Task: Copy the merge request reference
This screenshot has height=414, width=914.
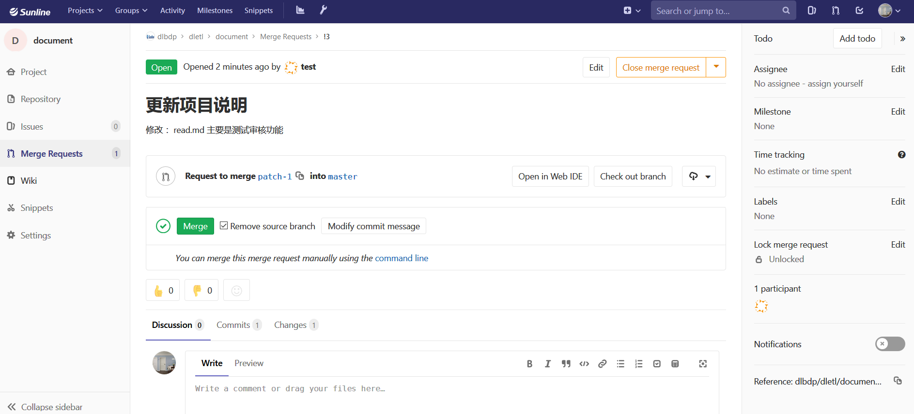Action: (x=898, y=381)
